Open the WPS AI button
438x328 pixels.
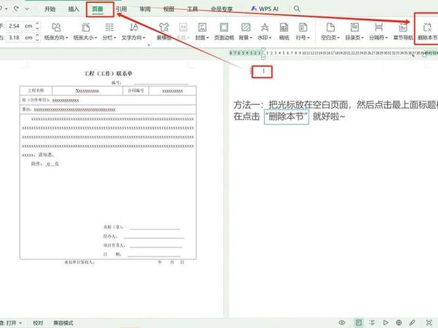click(x=264, y=9)
